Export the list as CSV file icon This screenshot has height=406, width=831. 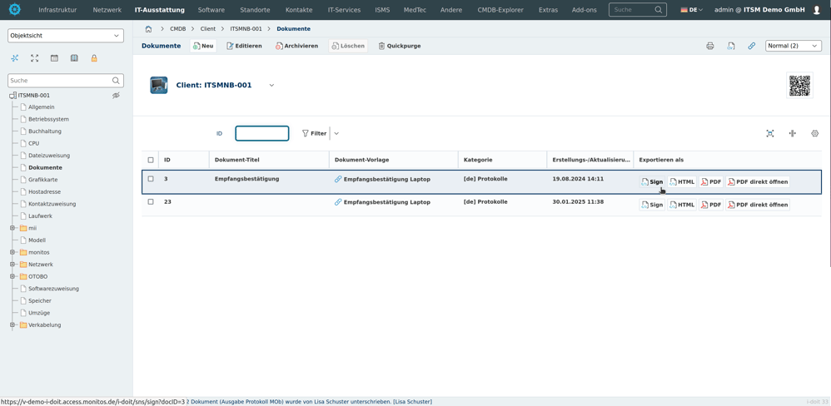pyautogui.click(x=731, y=46)
